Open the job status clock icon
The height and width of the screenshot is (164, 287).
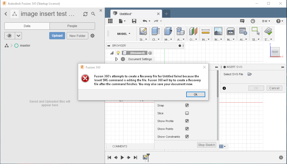point(253,21)
